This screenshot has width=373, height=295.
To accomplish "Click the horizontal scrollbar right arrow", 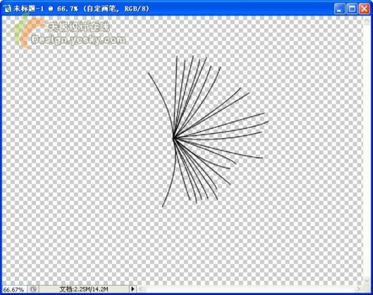I will click(x=359, y=289).
